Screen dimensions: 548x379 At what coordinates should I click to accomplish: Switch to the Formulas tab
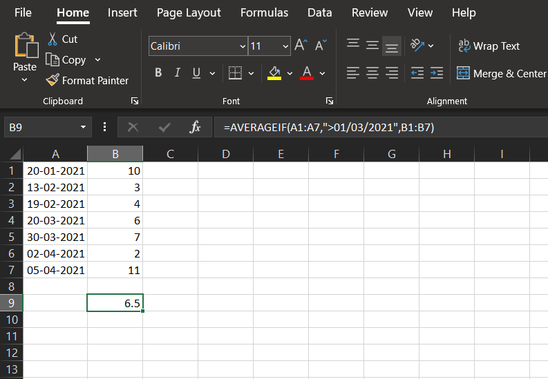tap(264, 12)
